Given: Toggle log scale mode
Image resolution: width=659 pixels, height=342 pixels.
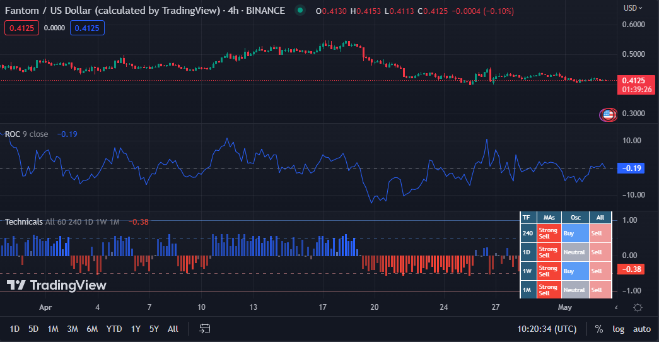Looking at the screenshot, I should [x=618, y=329].
